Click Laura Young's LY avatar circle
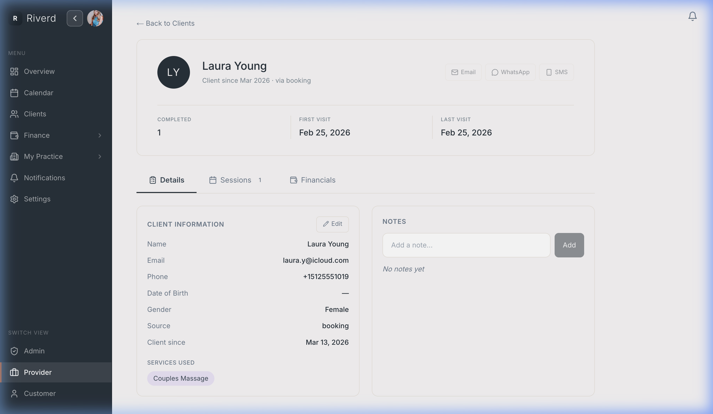This screenshot has height=414, width=713. click(x=173, y=72)
